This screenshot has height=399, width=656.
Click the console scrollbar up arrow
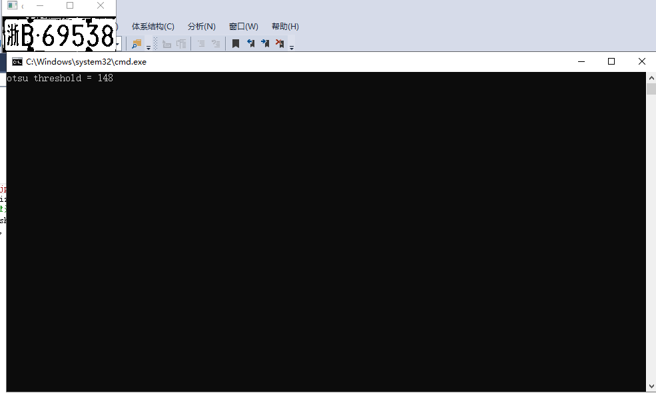[651, 78]
